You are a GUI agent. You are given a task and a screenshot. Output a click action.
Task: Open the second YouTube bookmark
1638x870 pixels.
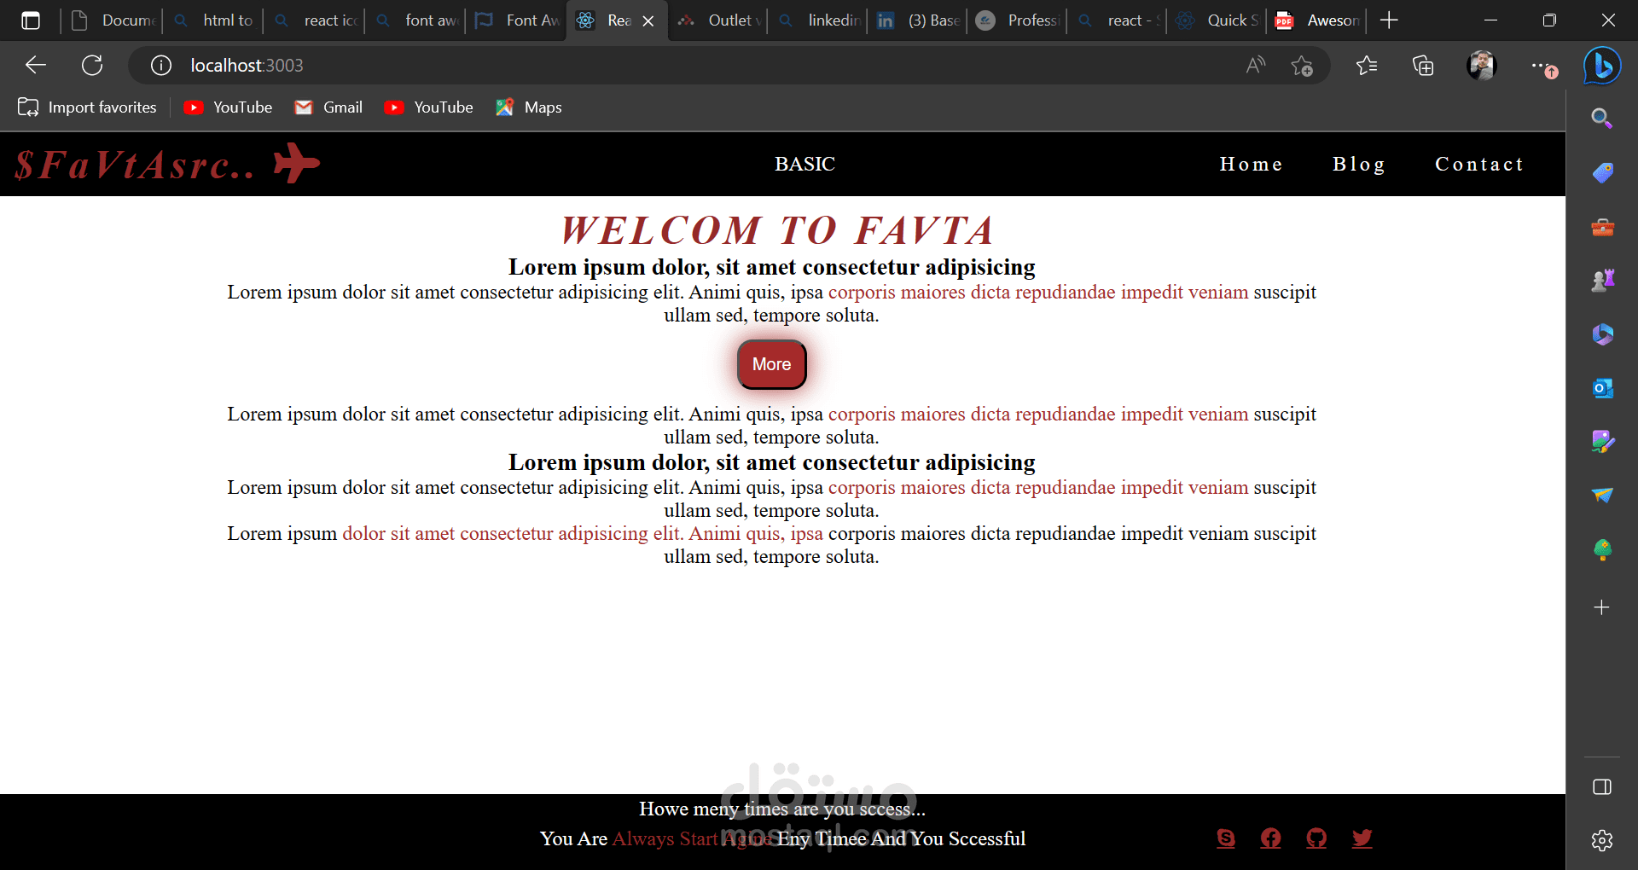(x=428, y=107)
